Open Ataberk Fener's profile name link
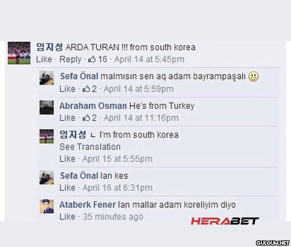The width and height of the screenshot is (291, 247). tap(87, 204)
